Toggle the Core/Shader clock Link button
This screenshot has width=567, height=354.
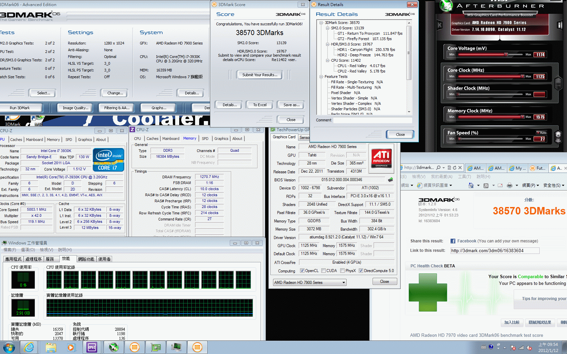(x=558, y=83)
